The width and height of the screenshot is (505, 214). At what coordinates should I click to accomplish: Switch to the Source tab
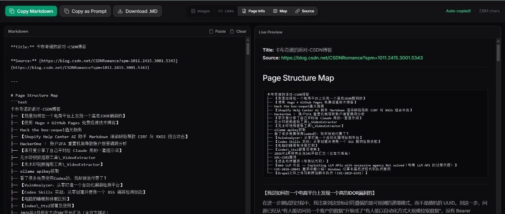coord(305,11)
